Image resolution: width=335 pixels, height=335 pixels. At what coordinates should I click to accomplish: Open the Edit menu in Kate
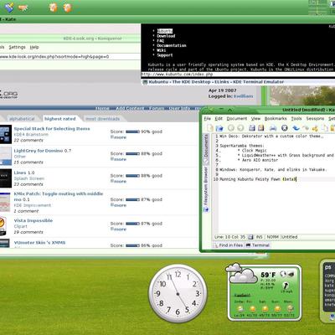(x=219, y=119)
